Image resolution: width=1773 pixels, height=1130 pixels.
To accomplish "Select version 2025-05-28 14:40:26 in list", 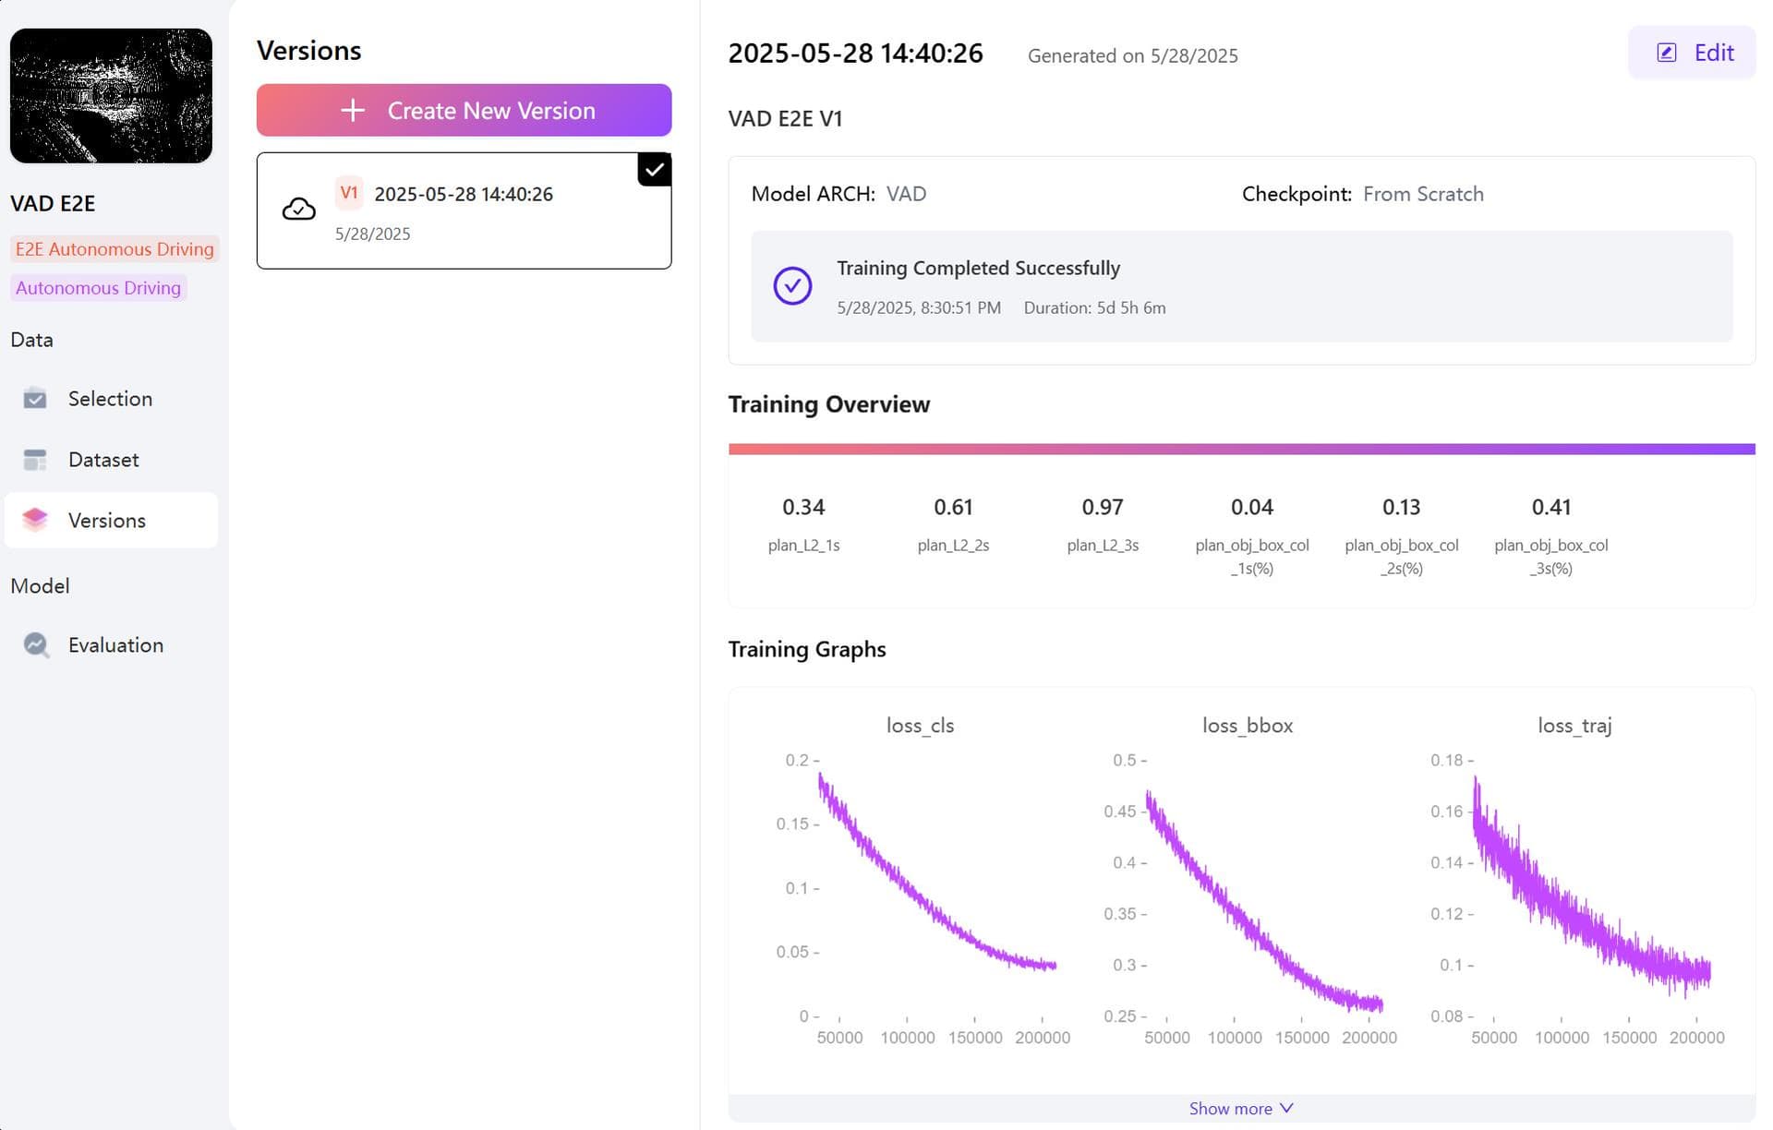I will [463, 195].
